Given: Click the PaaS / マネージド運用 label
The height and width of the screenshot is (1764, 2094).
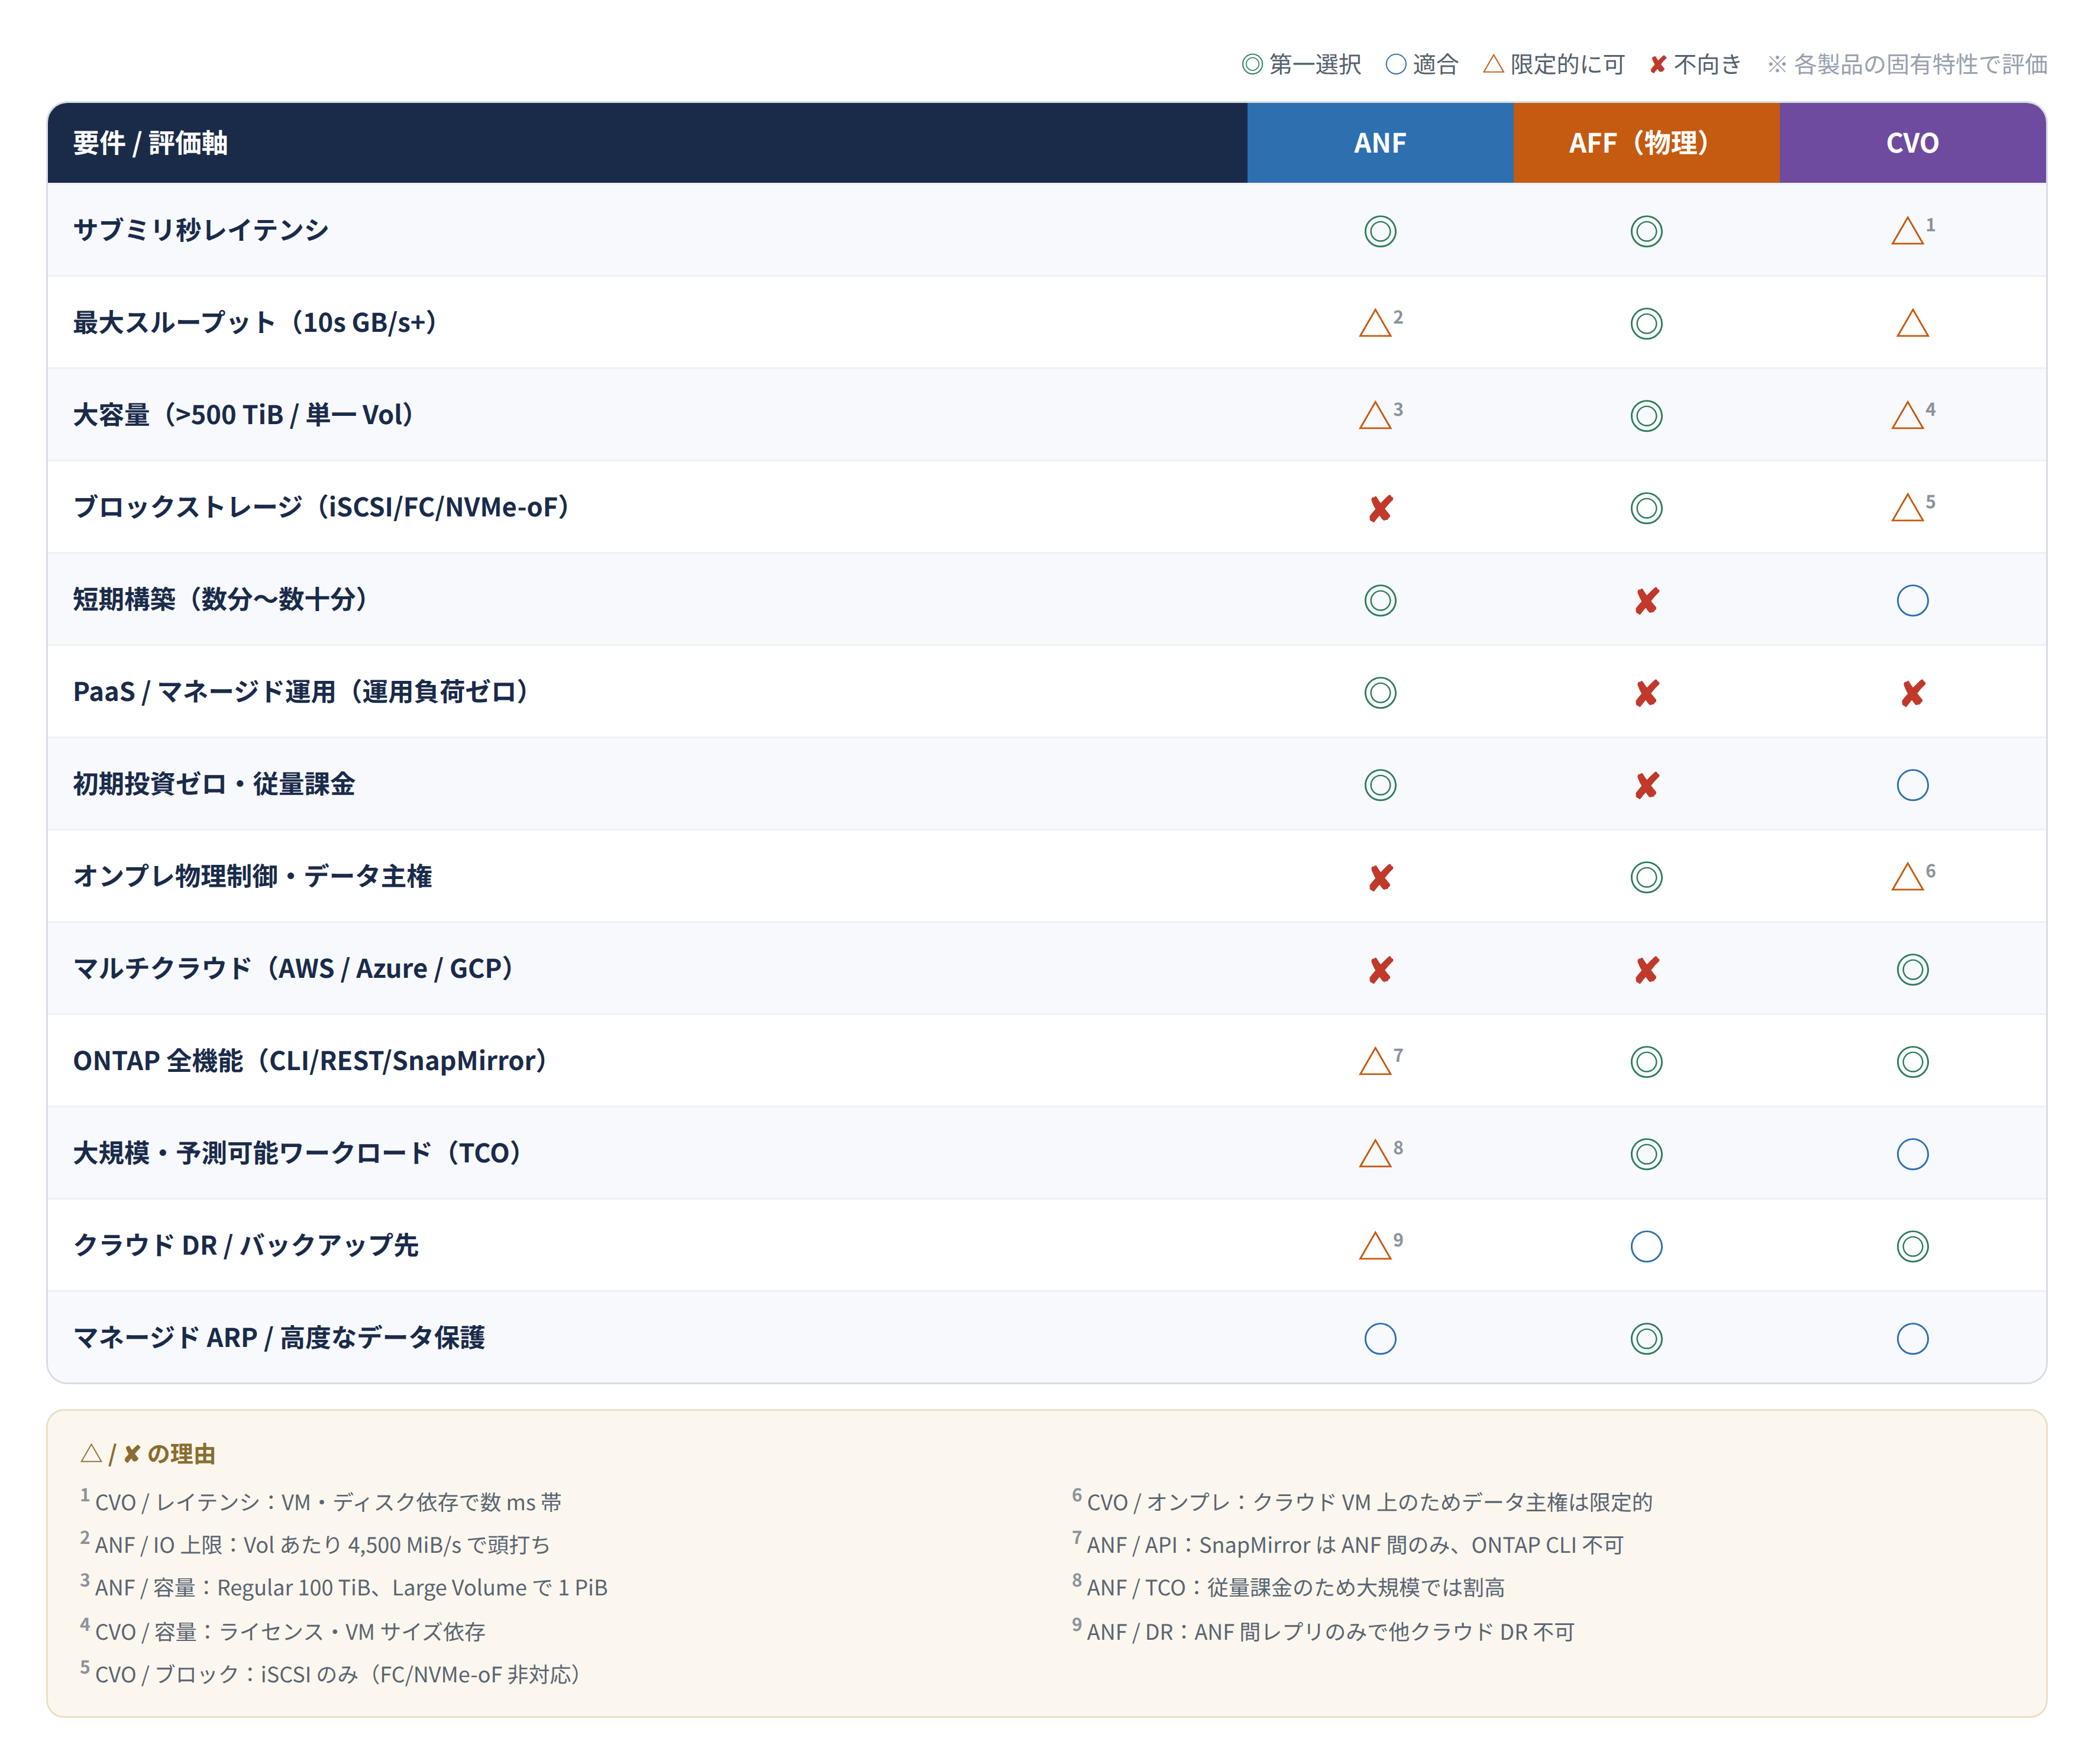Looking at the screenshot, I should [x=301, y=691].
